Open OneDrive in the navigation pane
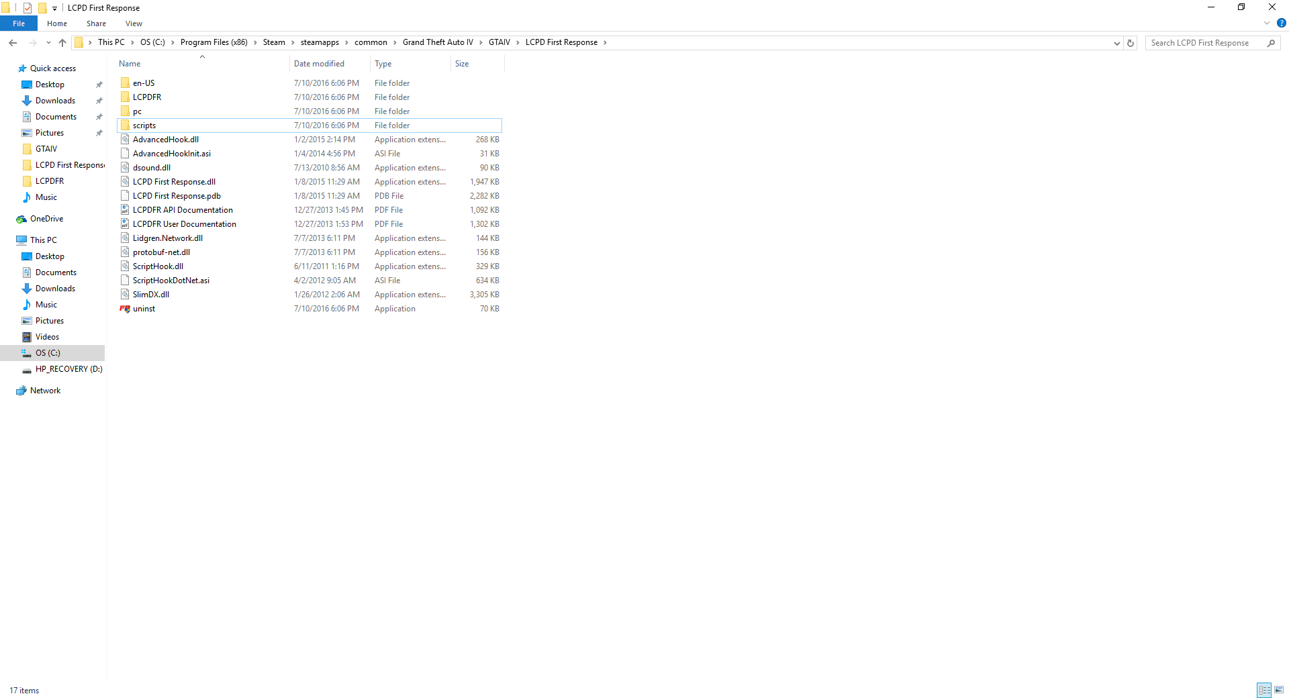 coord(46,219)
